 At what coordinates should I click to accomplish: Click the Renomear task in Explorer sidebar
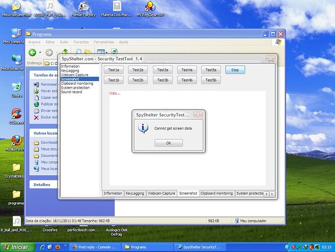45,84
